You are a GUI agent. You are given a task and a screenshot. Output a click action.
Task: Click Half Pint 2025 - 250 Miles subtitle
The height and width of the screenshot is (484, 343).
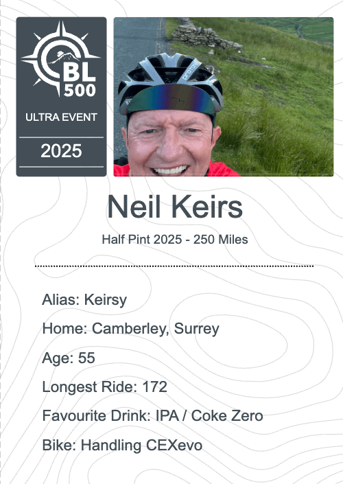(175, 240)
